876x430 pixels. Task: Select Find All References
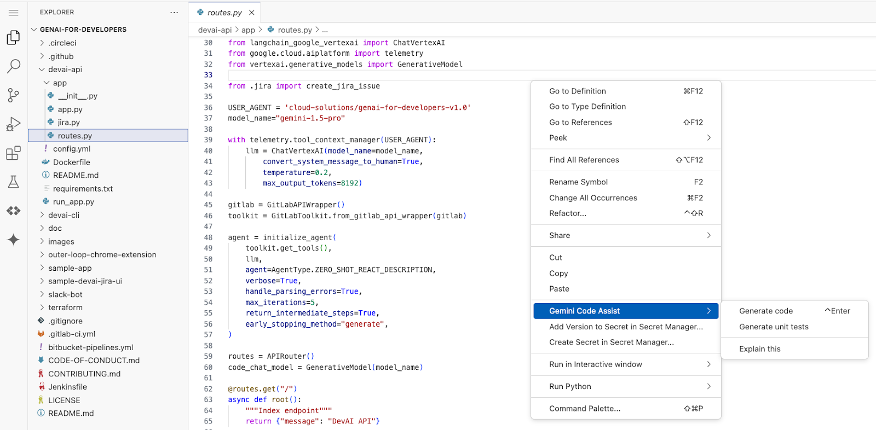(x=626, y=160)
